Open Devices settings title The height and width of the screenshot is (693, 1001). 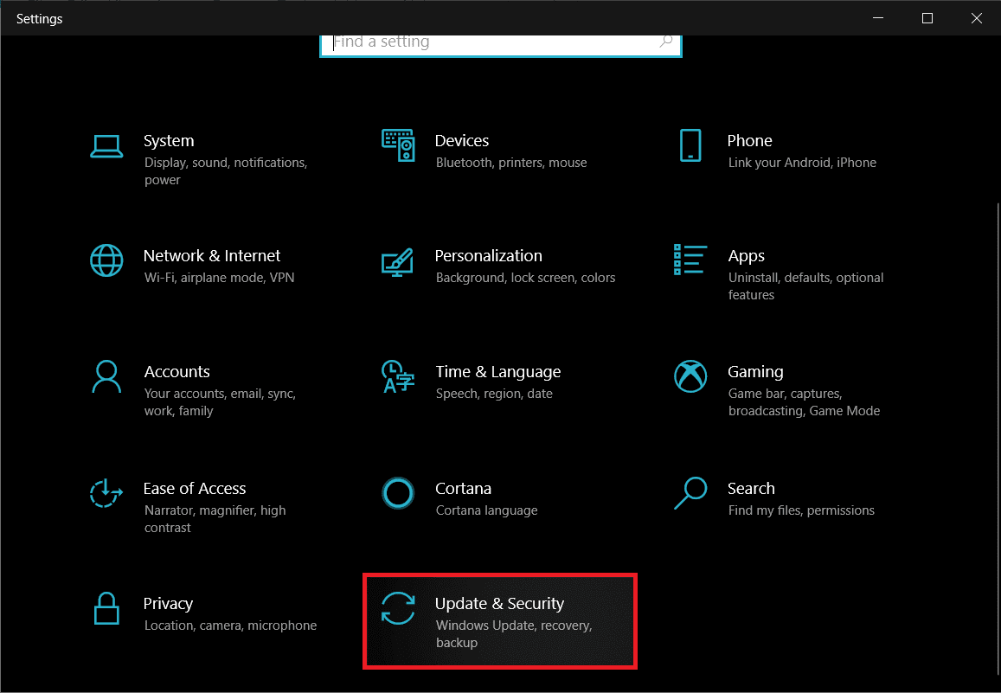click(461, 141)
